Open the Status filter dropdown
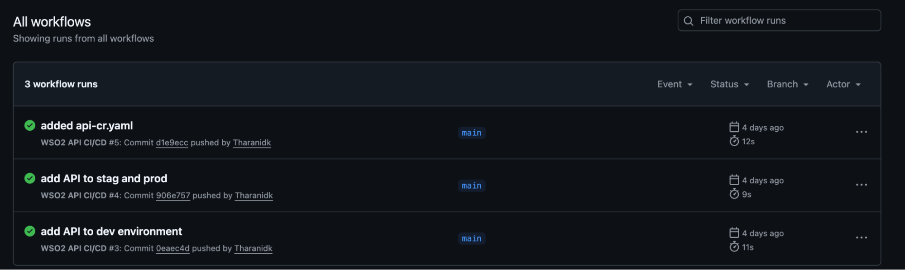 729,84
